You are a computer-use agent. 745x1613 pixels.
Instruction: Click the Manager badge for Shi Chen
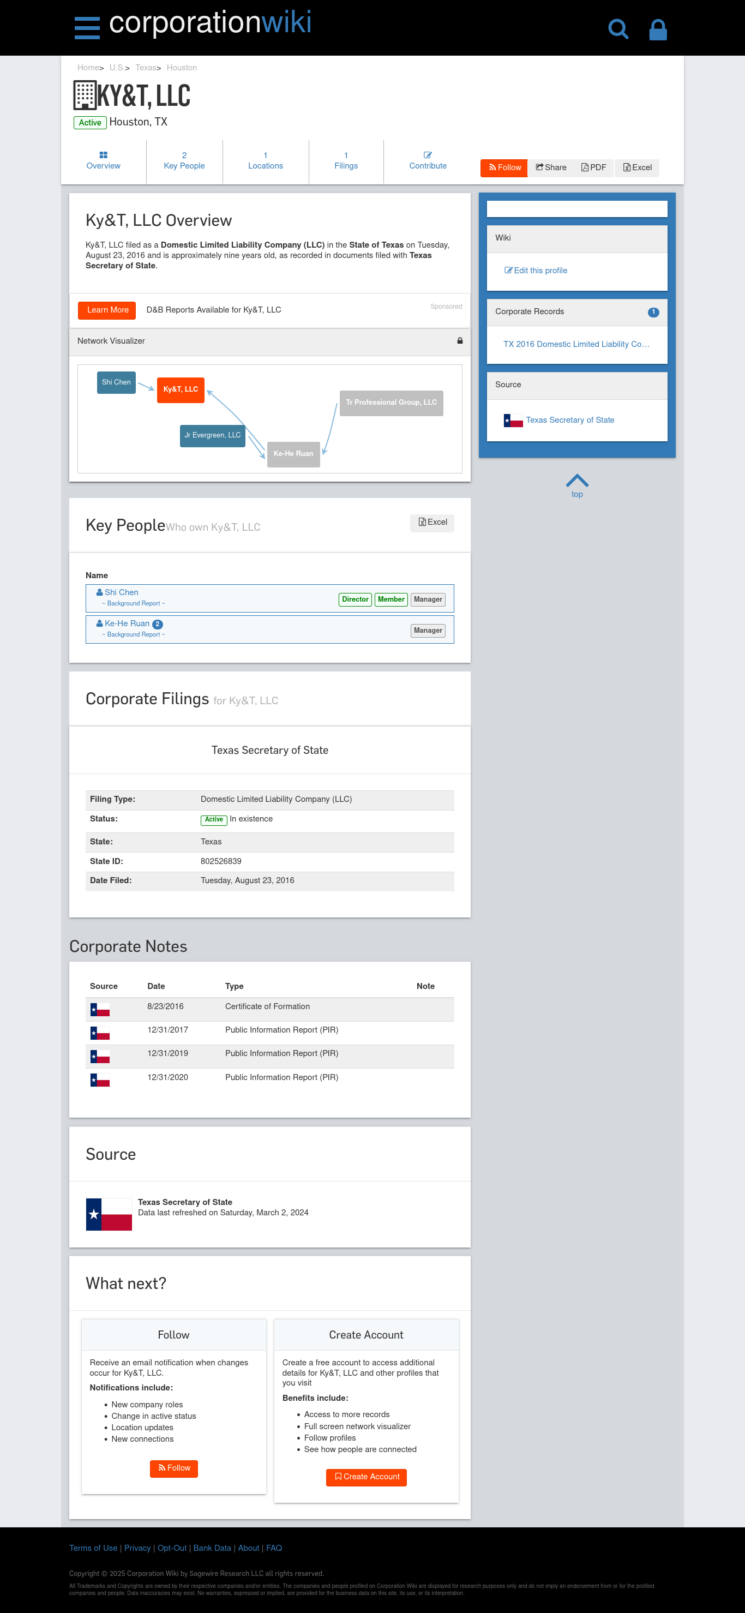(428, 600)
